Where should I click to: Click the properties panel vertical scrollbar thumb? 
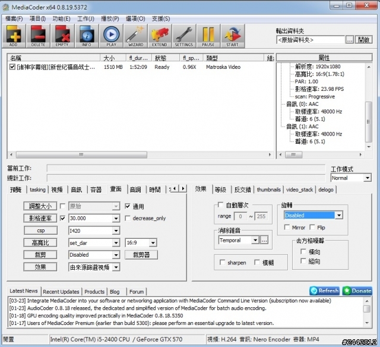pyautogui.click(x=368, y=122)
